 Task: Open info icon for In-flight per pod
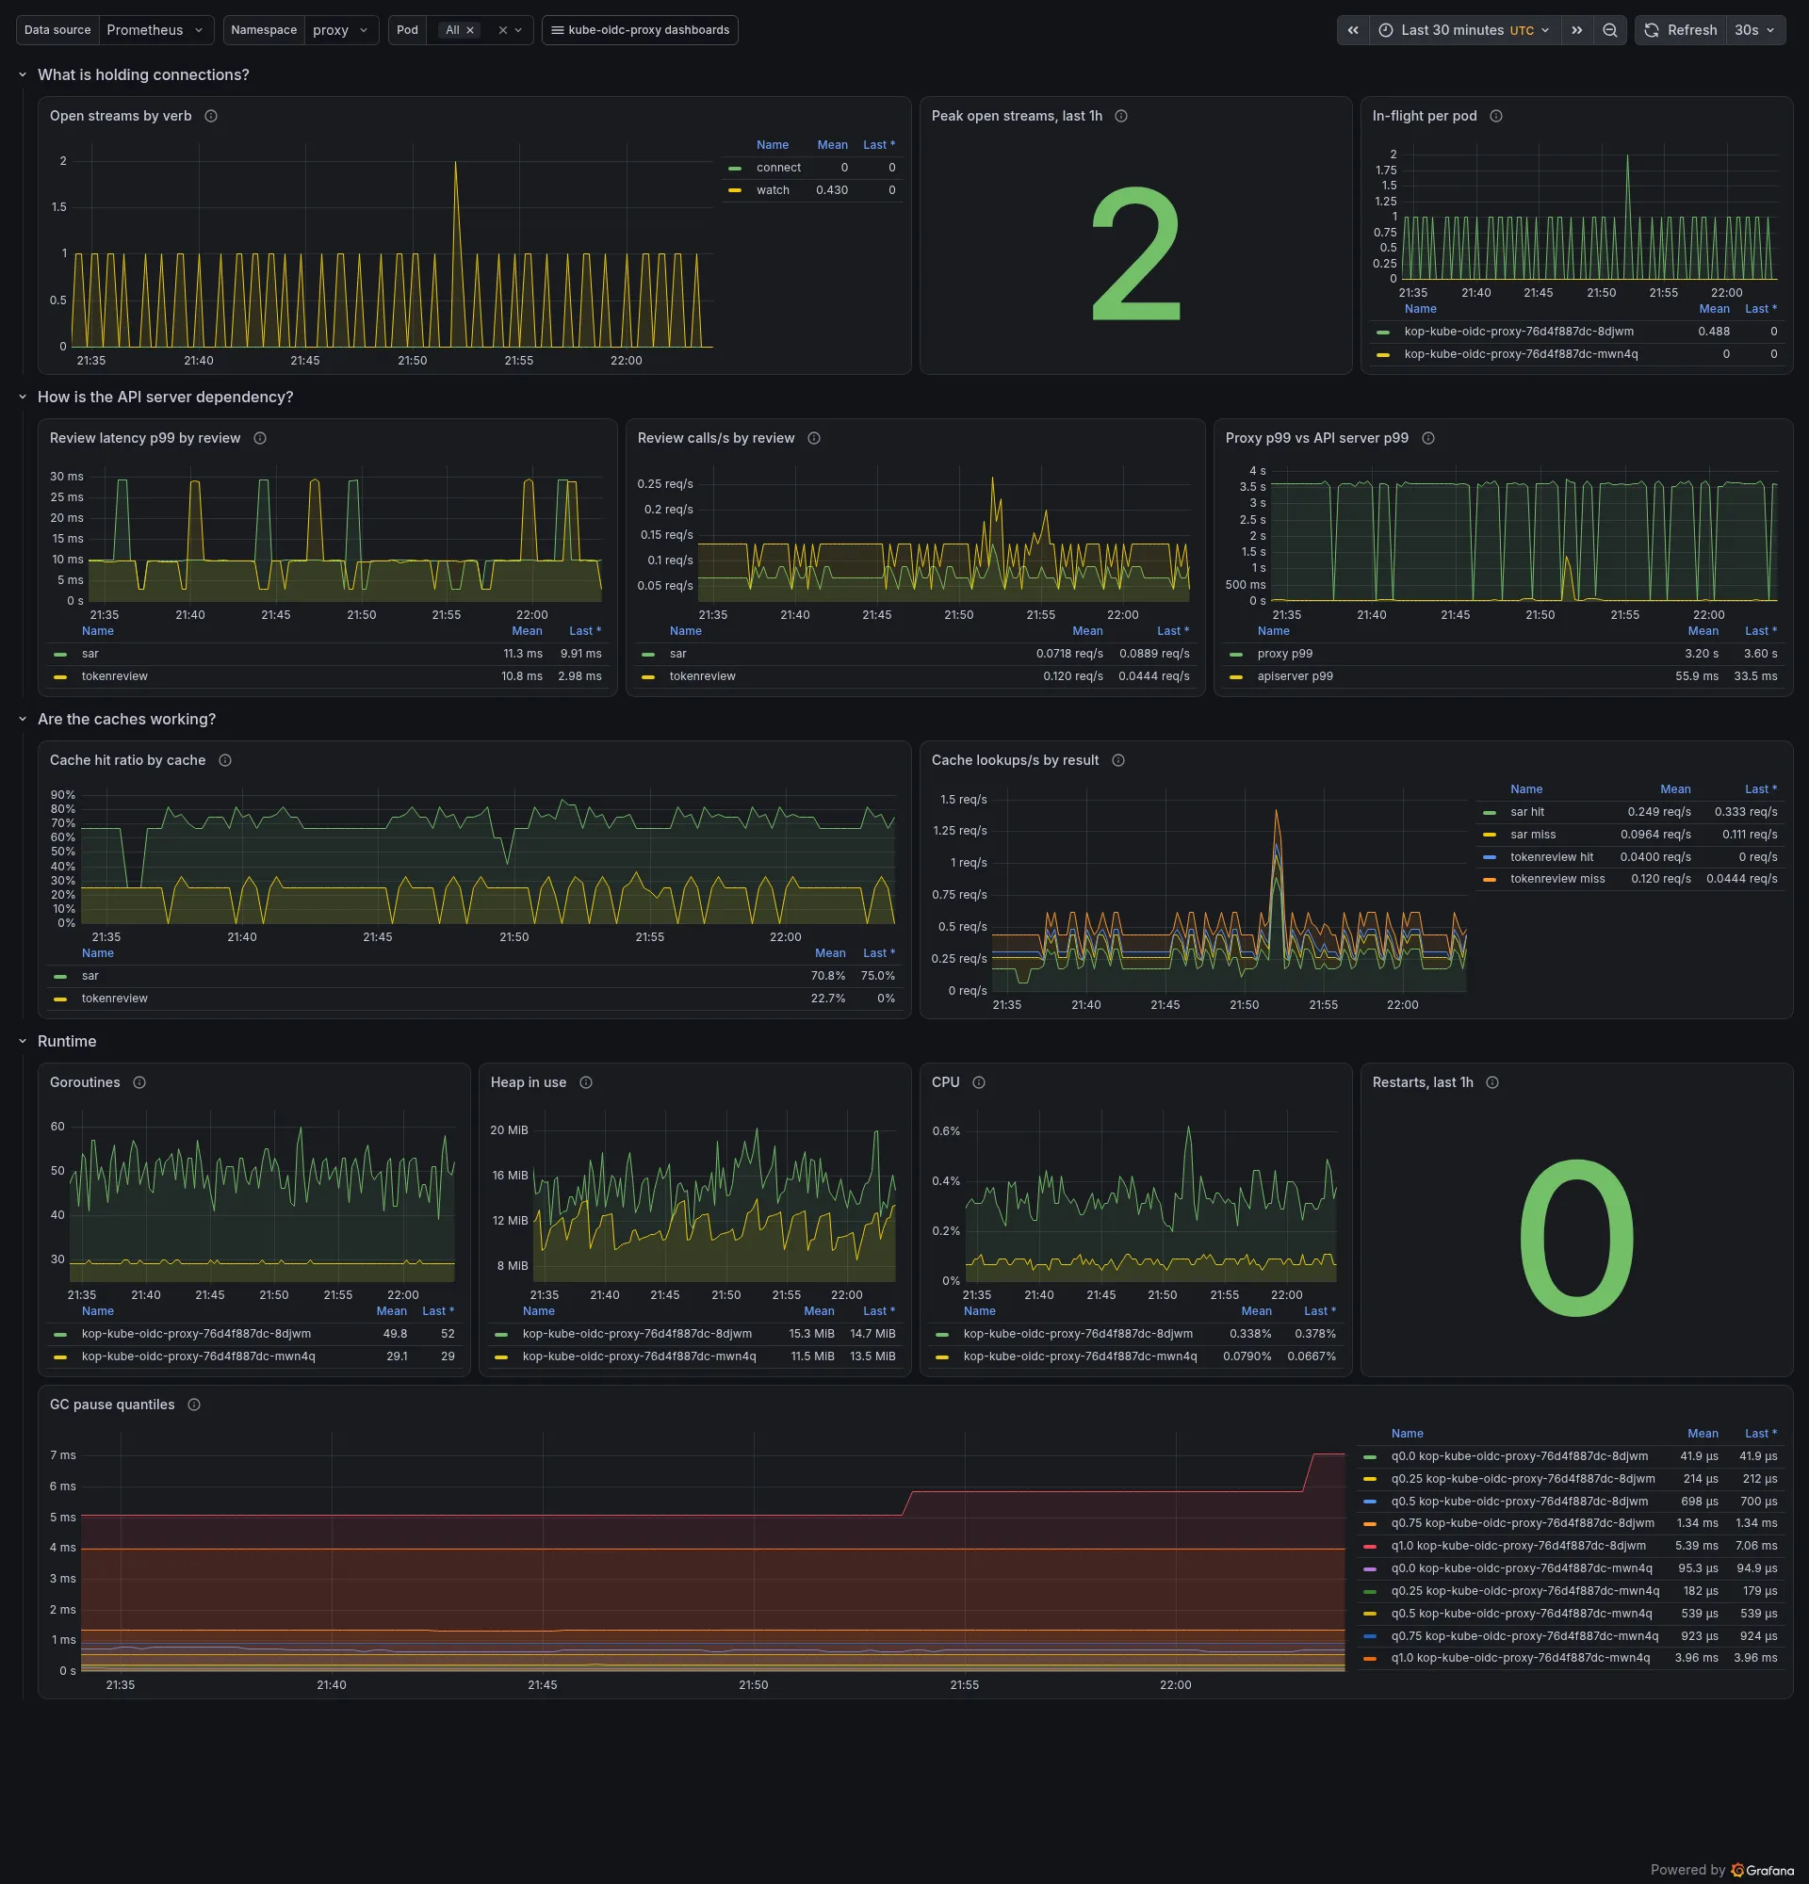coord(1495,116)
